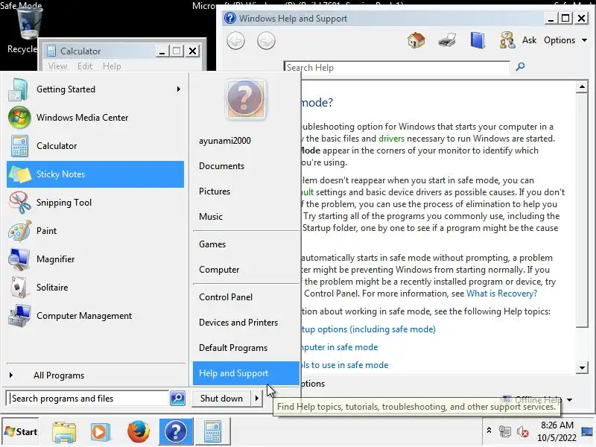
Task: Click the Start menu search magnifier button
Action: 177,399
